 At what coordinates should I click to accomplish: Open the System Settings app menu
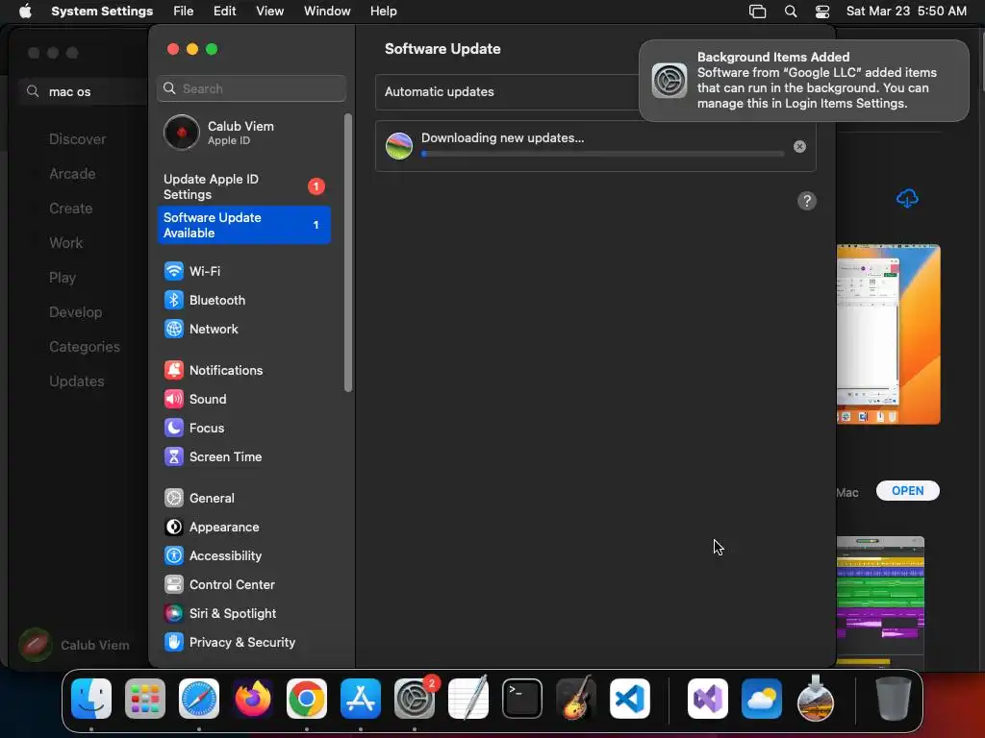point(102,11)
